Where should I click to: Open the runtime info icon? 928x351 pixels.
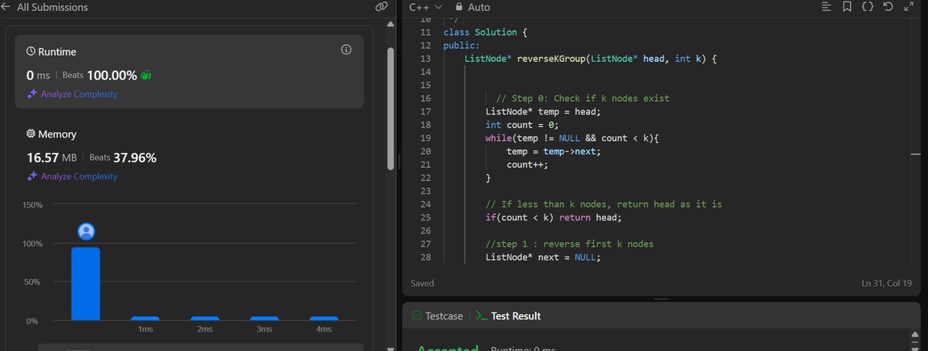(346, 49)
